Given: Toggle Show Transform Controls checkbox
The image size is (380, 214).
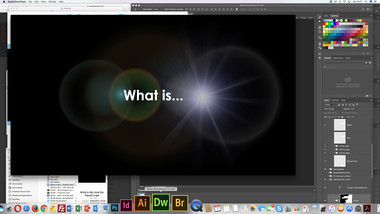Looking at the screenshot, I should tap(164, 9).
